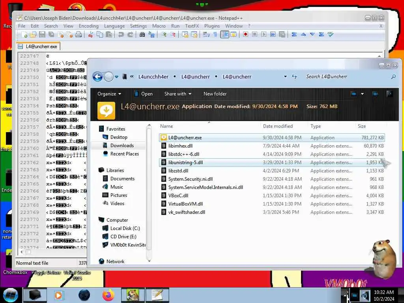This screenshot has height=303, width=404.
Task: Toggle Word Wrap in Notepad++ toolbar
Action: point(206,34)
